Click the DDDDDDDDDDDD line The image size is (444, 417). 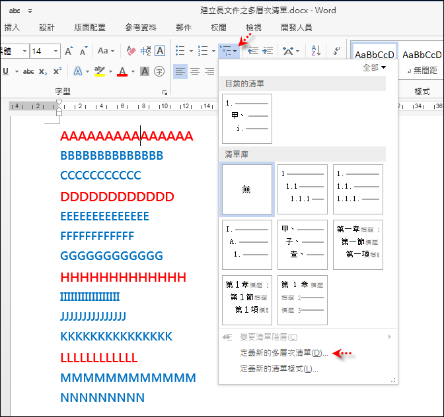click(x=117, y=197)
